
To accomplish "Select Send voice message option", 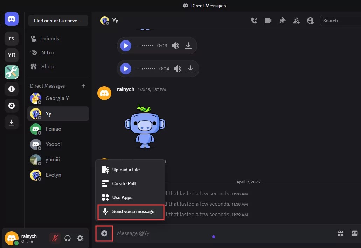I will [x=131, y=211].
